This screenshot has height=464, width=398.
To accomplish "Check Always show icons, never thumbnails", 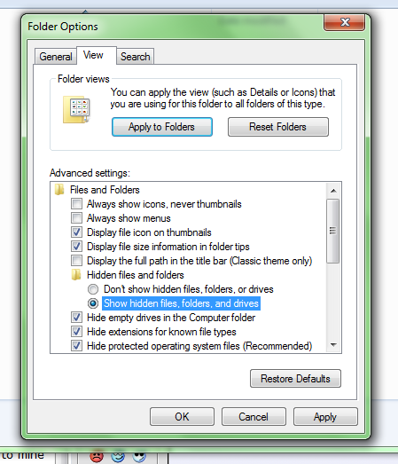I will click(76, 204).
